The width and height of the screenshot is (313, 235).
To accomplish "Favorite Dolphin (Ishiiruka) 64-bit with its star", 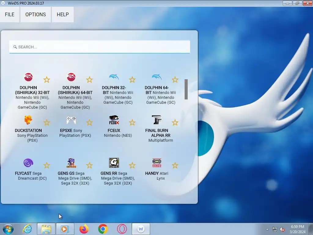I will click(90, 80).
